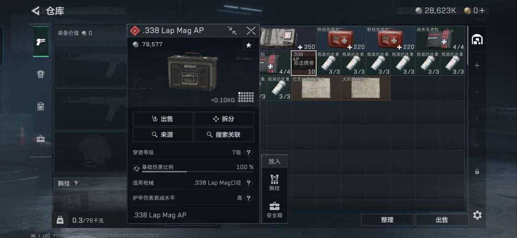Show help for penetration level 7级
This screenshot has width=517, height=238.
pos(248,152)
